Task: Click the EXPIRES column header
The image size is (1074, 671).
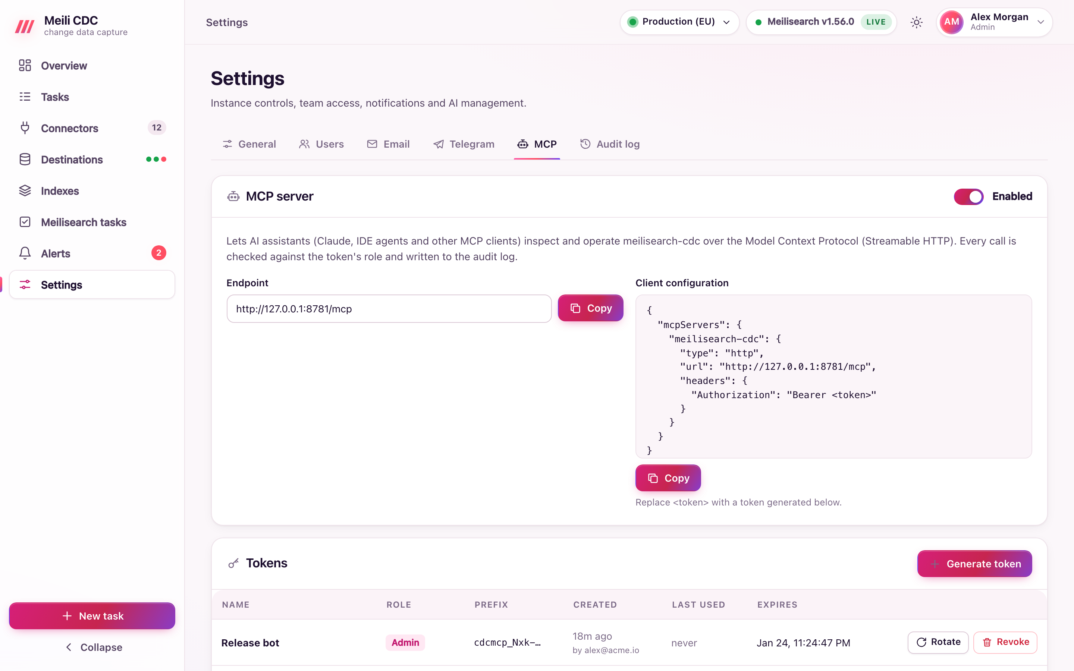Action: coord(777,604)
